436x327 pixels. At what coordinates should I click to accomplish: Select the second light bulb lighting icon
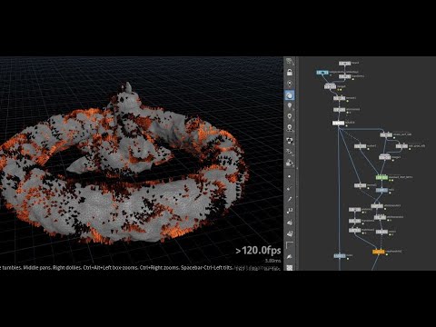tap(290, 117)
